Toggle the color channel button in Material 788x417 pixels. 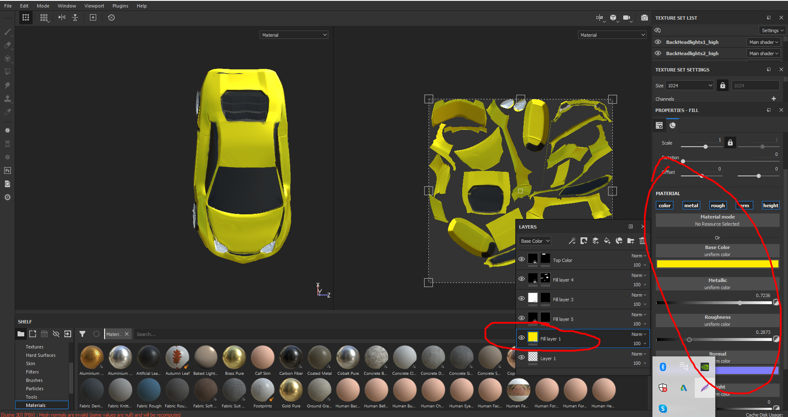coord(665,205)
